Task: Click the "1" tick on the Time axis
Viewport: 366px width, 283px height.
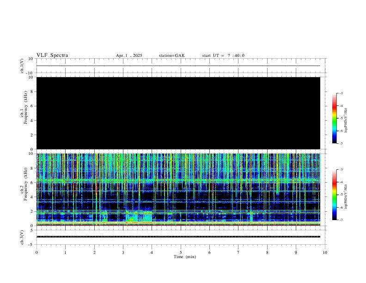Action: tap(65, 252)
